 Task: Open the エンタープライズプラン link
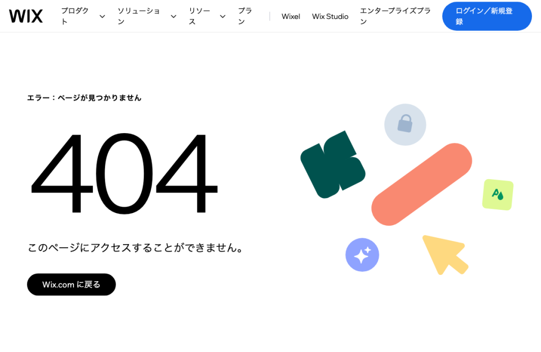click(x=395, y=16)
